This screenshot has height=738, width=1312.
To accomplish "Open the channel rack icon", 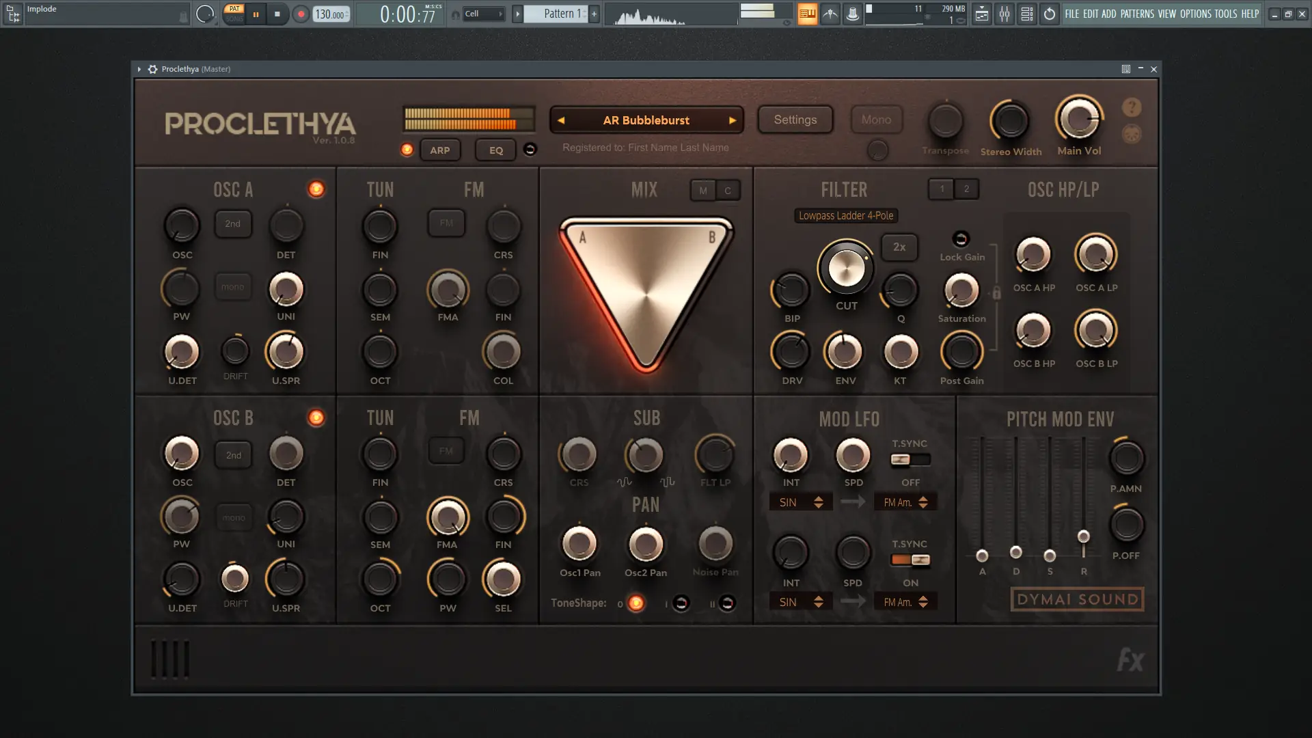I will point(1026,14).
